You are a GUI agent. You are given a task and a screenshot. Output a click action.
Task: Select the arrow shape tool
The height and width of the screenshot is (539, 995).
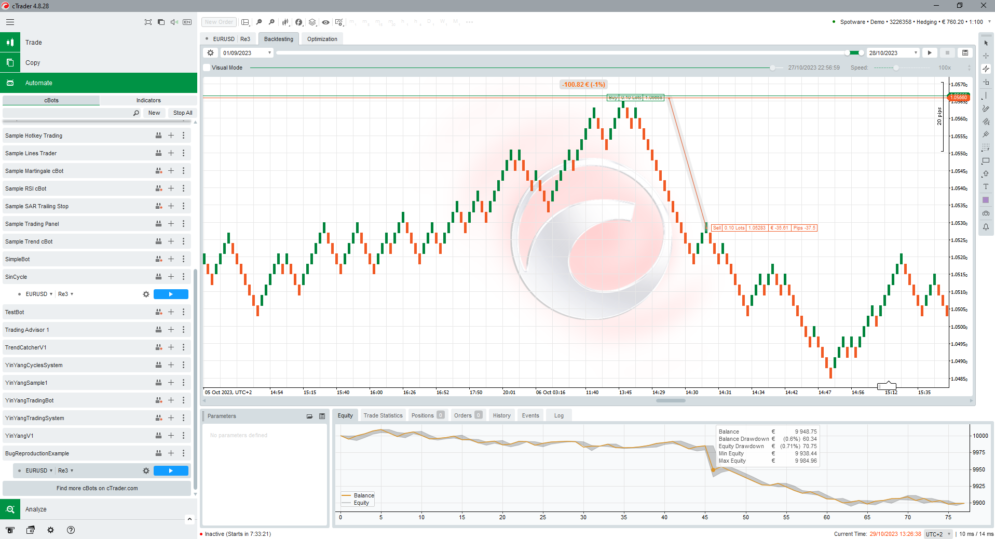point(986,174)
